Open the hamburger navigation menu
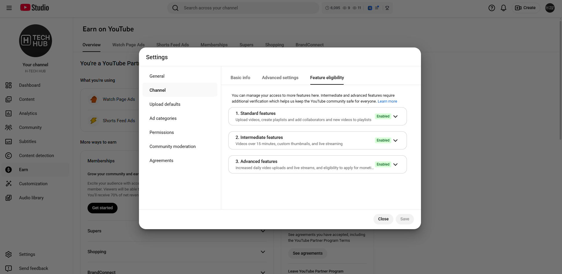 (9, 8)
